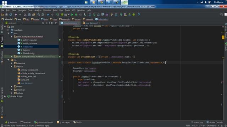Screen dimensions: 227x127
Task: Toggle the Project tool window tab
Action: (x=2, y=42)
